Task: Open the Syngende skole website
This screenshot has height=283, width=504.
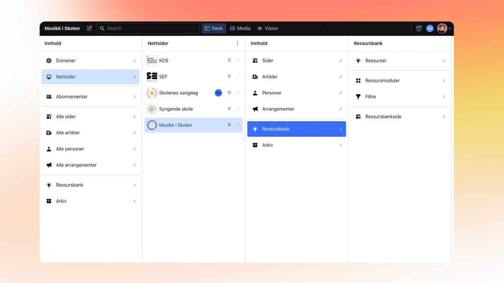Action: pyautogui.click(x=194, y=109)
